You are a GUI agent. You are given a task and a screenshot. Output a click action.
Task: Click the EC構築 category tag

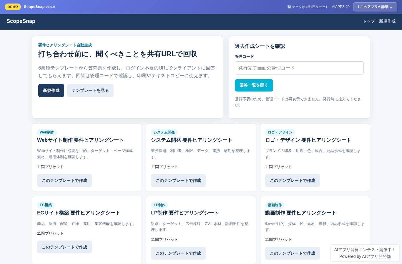(46, 205)
